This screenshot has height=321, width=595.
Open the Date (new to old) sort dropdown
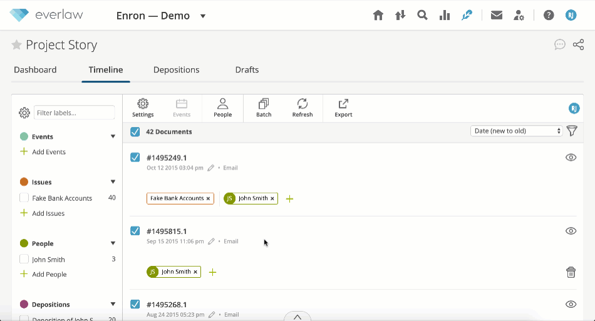pos(516,131)
